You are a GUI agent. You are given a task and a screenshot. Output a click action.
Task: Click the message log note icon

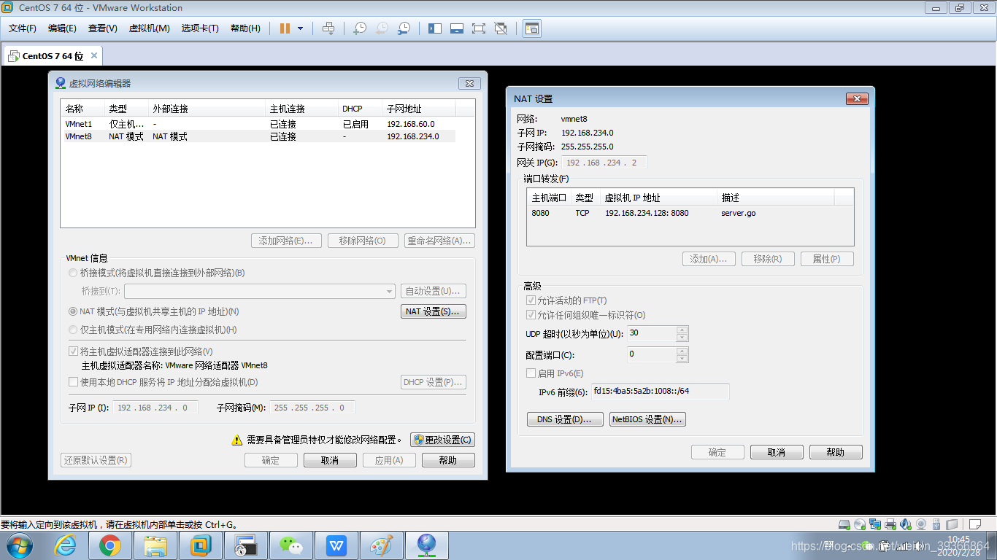pyautogui.click(x=974, y=524)
